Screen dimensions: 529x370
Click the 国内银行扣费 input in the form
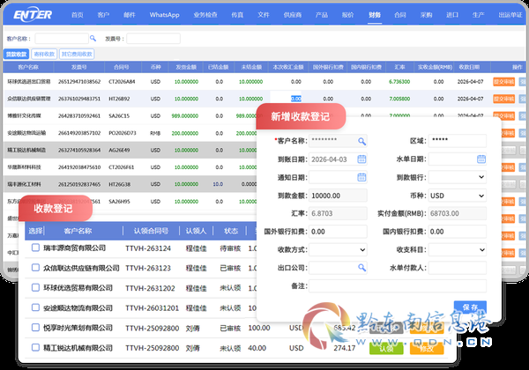457,232
